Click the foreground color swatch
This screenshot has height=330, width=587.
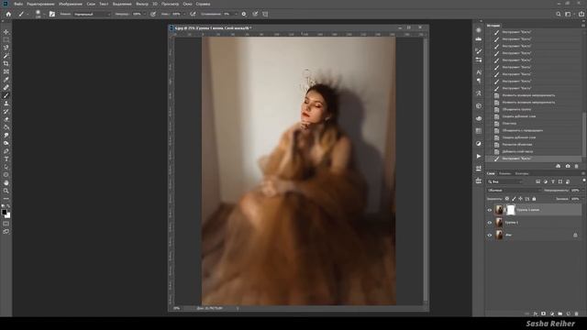click(4, 212)
